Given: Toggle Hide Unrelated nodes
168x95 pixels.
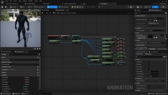Looking at the screenshot, I should [x=39, y=7].
